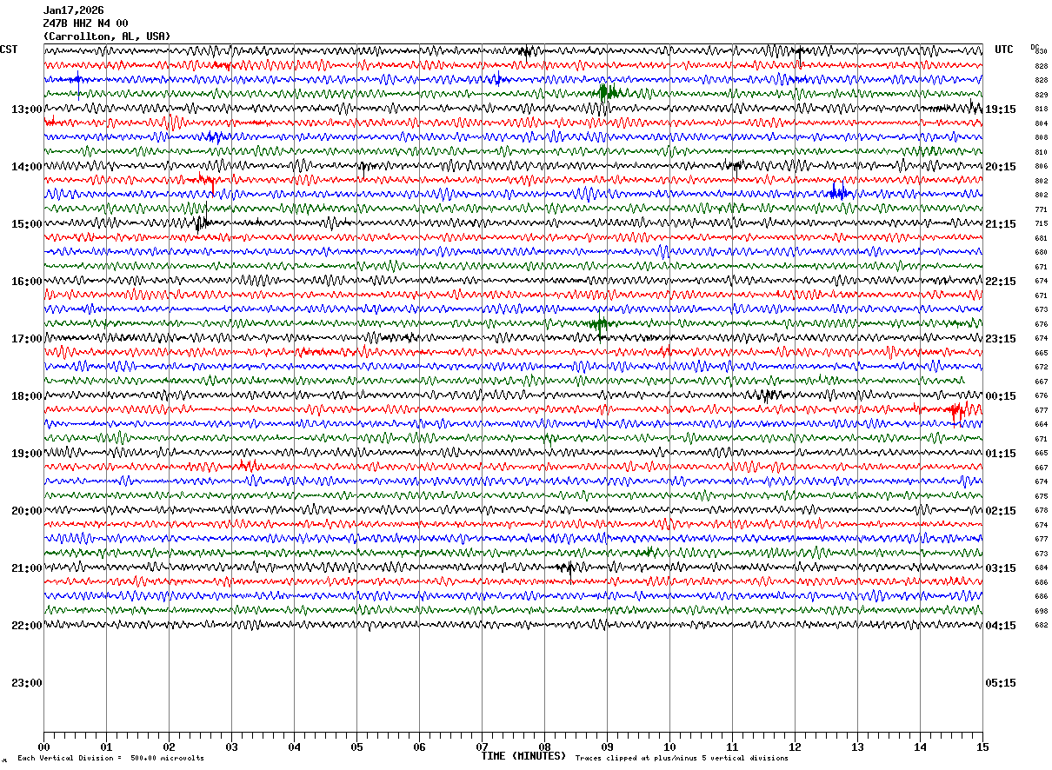Select the station code Z47B HHZ N4 00
Screen dimensions: 1052x770
85,23
